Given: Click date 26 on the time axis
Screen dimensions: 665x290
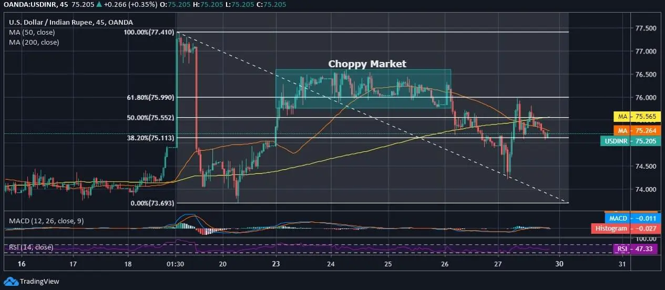Looking at the screenshot, I should point(445,264).
